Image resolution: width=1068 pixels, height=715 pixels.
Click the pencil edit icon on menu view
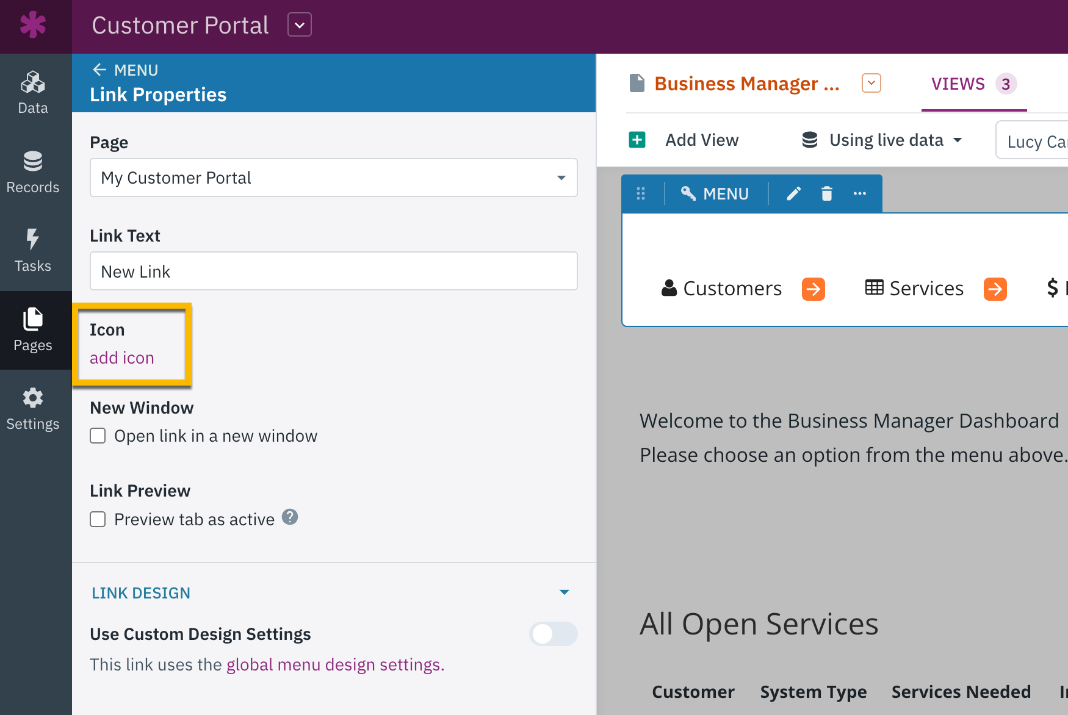click(x=793, y=194)
